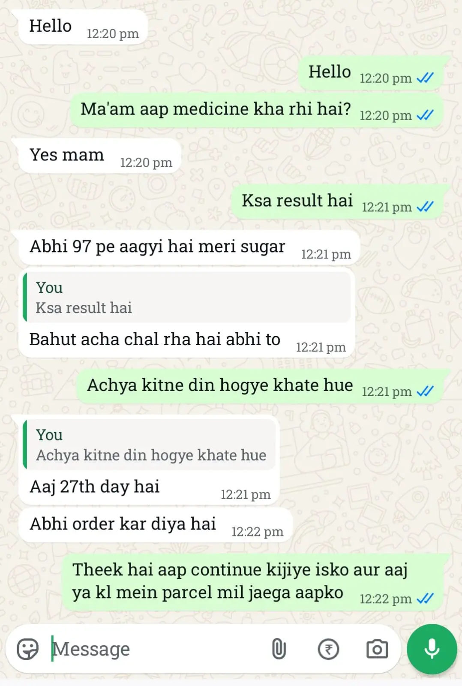This screenshot has height=686, width=462.
Task: Select the 'Yes mam' message
Action: (x=100, y=156)
